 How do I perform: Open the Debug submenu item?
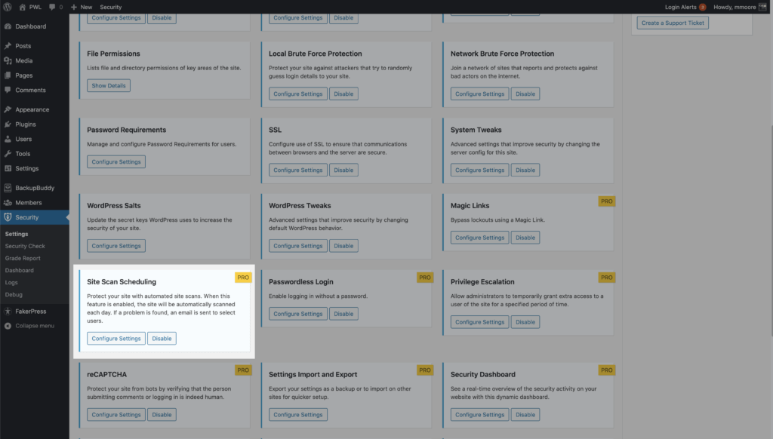14,295
